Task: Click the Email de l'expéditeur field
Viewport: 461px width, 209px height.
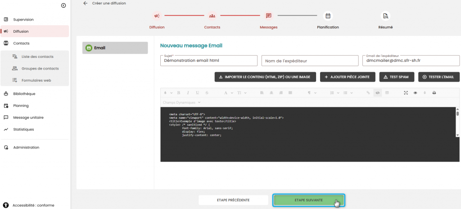Action: coord(411,61)
